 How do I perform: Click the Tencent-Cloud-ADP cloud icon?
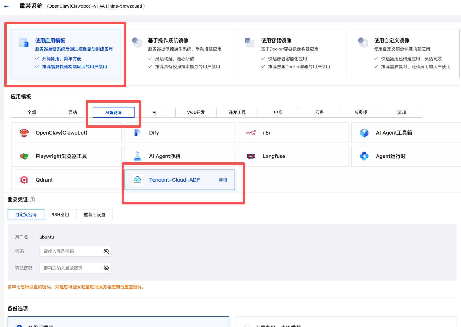[x=137, y=180]
